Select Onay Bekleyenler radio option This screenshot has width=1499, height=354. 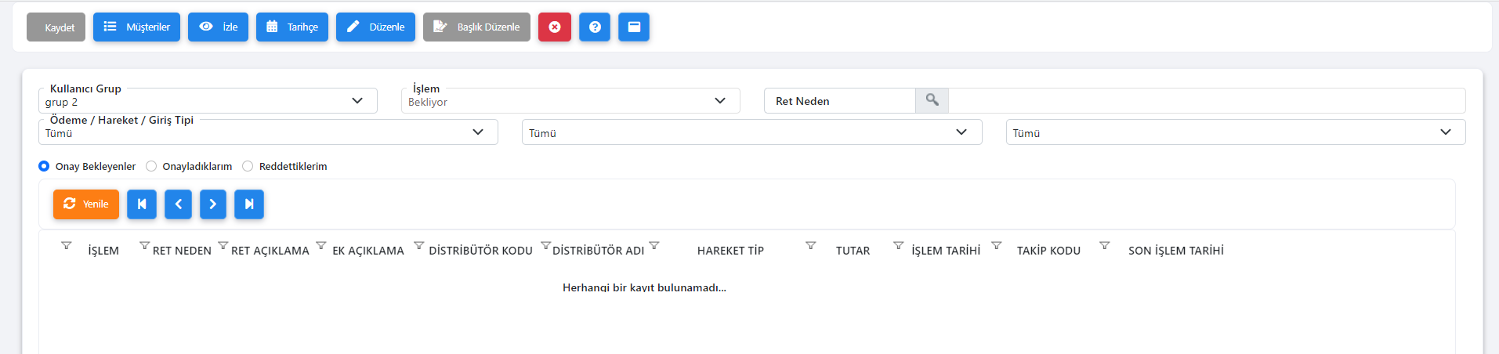point(44,166)
